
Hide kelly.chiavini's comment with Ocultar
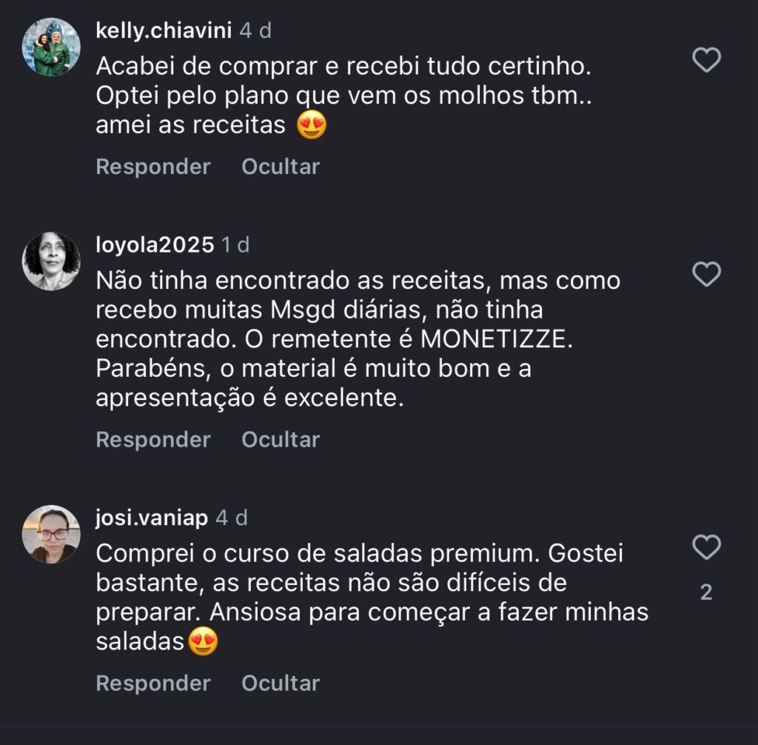(x=281, y=167)
